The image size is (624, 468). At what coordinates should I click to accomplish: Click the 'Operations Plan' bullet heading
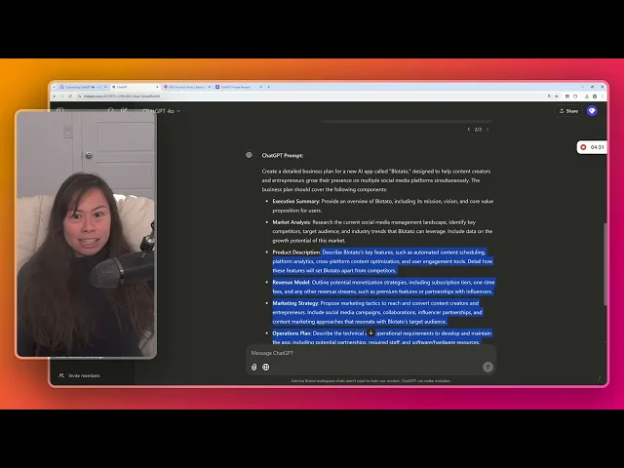point(292,333)
